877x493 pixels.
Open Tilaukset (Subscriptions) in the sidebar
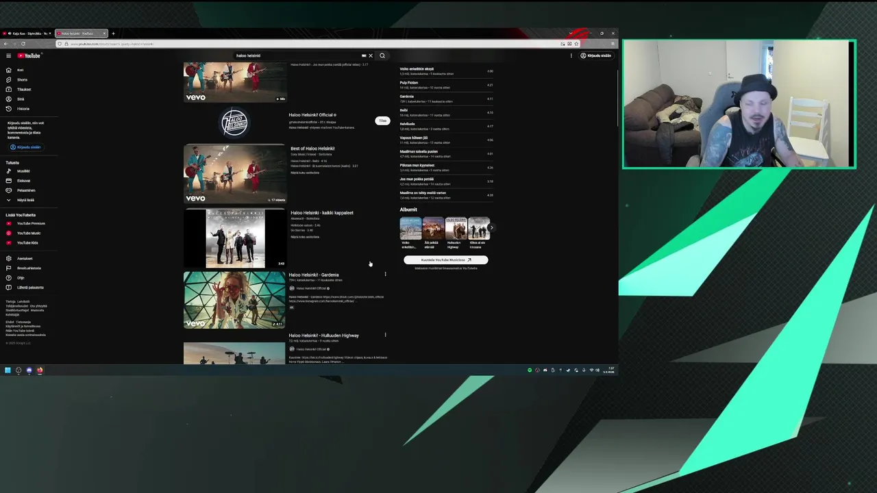coord(24,89)
